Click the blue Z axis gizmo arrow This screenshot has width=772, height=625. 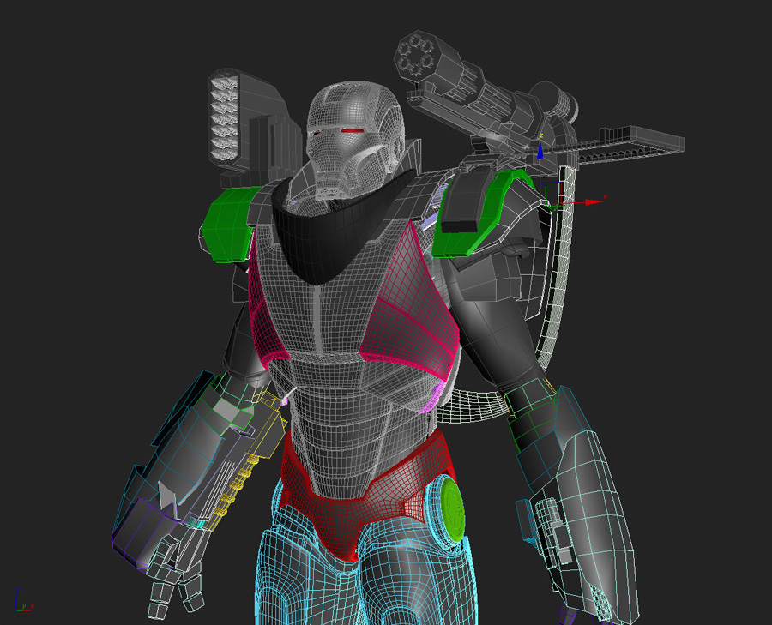540,151
